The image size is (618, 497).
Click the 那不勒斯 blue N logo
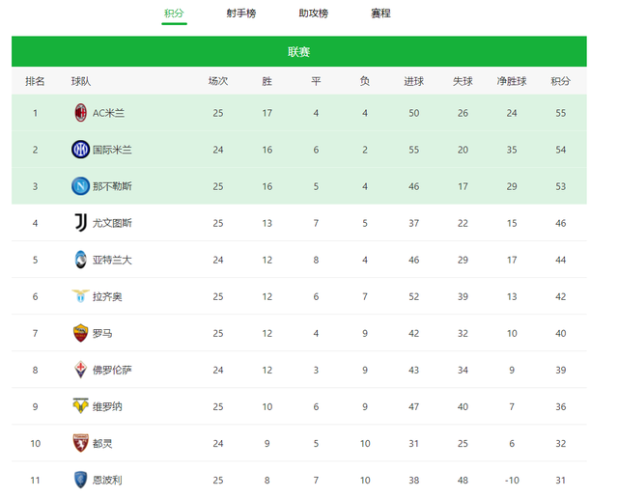point(81,186)
